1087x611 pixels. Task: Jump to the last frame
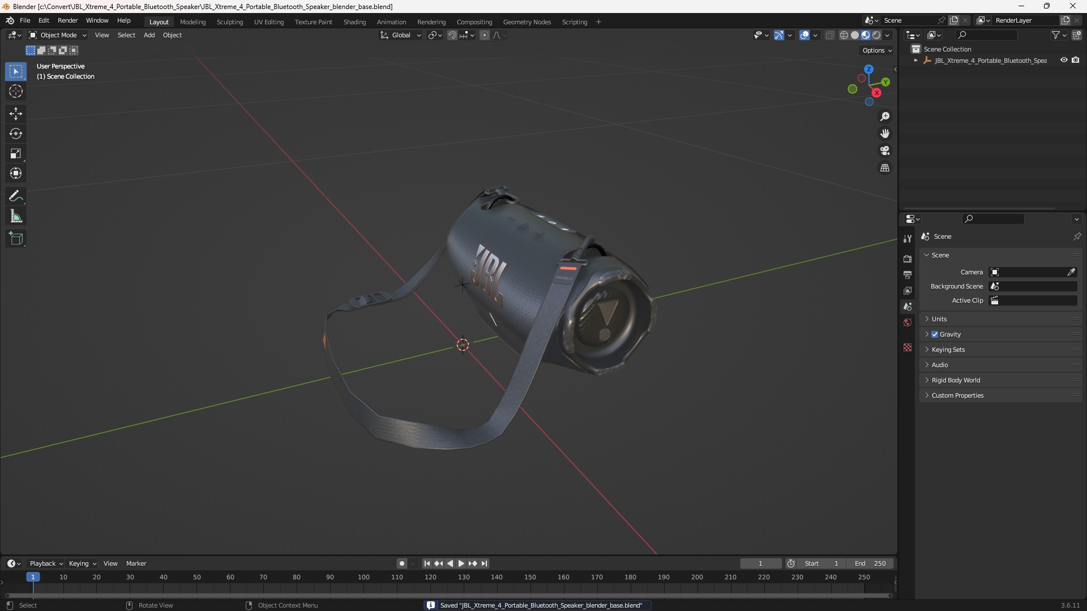tap(484, 563)
